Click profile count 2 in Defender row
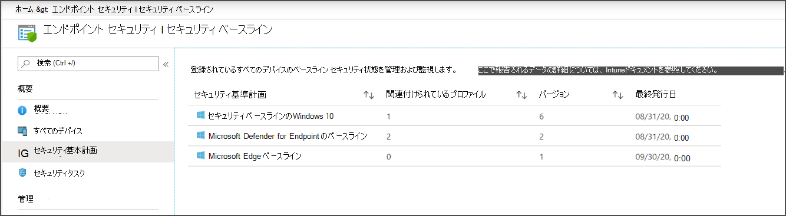The image size is (786, 216). pyautogui.click(x=389, y=137)
